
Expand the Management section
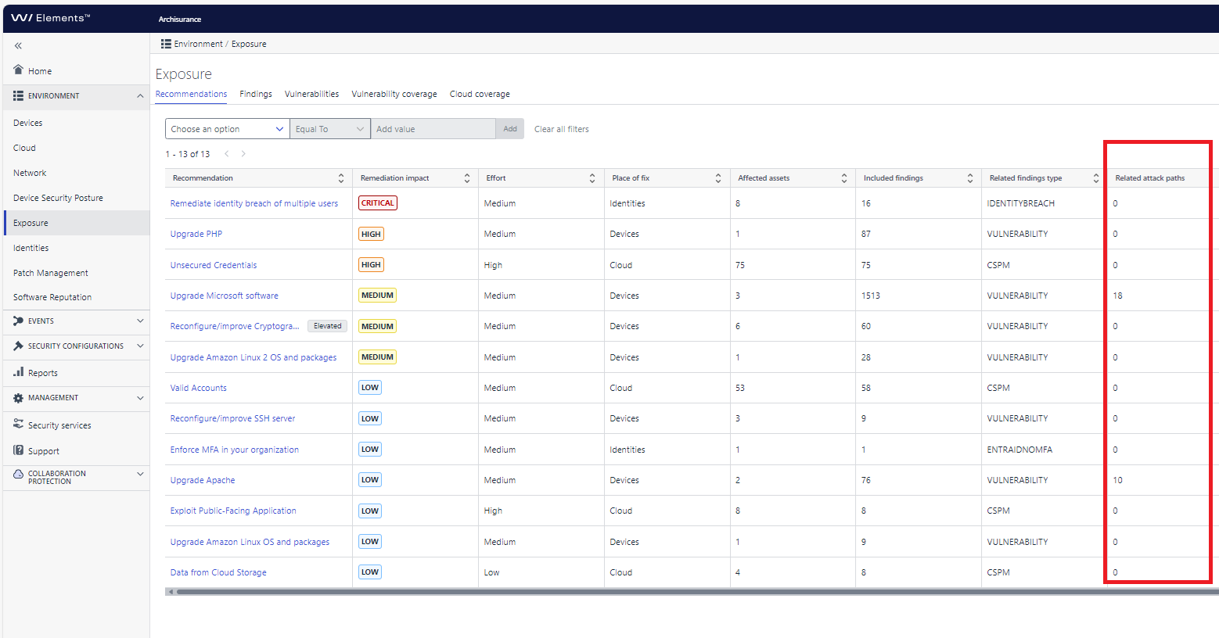coord(140,398)
